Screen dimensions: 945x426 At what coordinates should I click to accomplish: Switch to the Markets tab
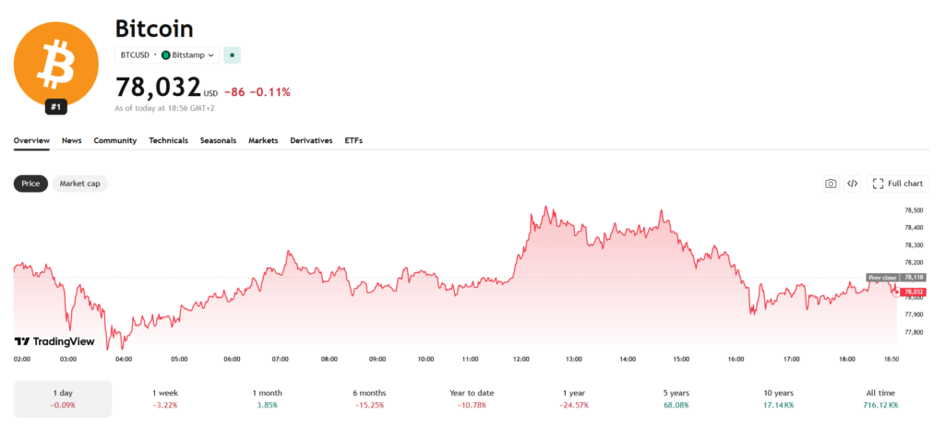[x=263, y=140]
